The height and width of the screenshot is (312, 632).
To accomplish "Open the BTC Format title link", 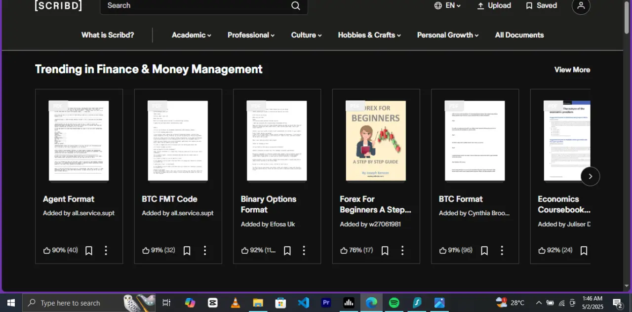I will tap(461, 199).
